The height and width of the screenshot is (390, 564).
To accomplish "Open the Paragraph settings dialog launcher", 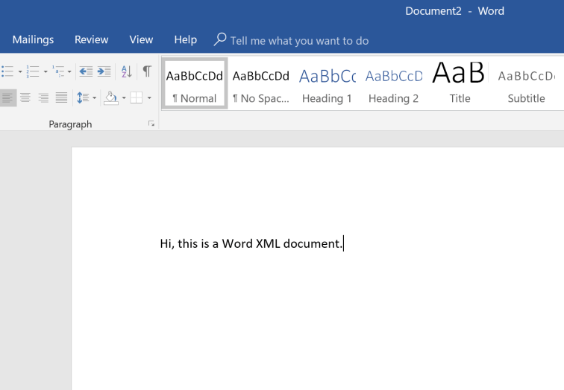I will pyautogui.click(x=151, y=124).
